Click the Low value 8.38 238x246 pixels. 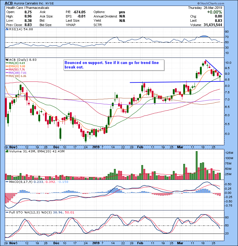pyautogui.click(x=28, y=20)
